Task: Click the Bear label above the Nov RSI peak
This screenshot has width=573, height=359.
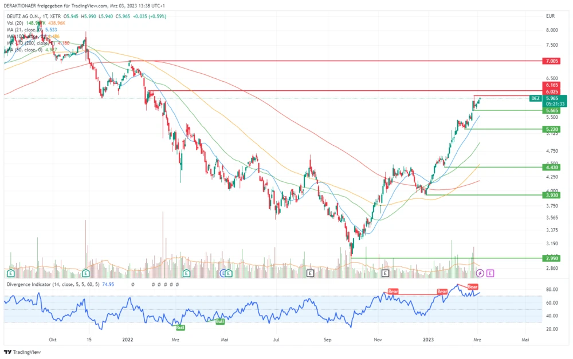Action: [x=393, y=292]
